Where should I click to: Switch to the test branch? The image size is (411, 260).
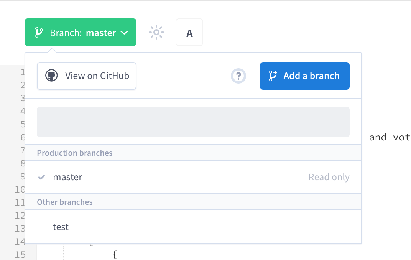(x=193, y=227)
